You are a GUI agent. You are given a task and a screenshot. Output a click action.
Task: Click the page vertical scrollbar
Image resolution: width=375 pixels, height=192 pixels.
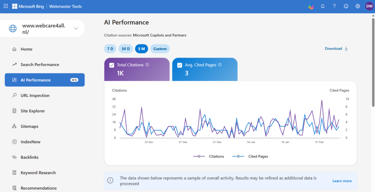pyautogui.click(x=373, y=62)
